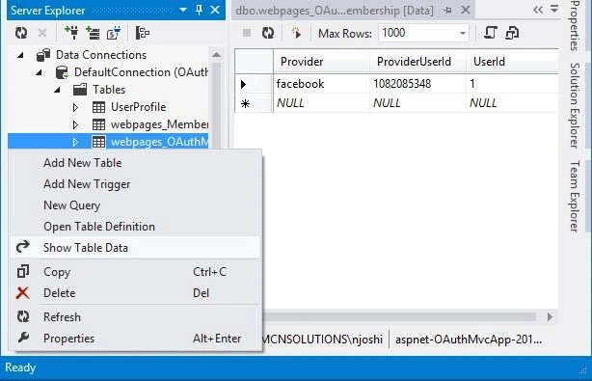Click Connect to Server icon
Screen dimensions: 592x381
pyautogui.click(x=93, y=33)
